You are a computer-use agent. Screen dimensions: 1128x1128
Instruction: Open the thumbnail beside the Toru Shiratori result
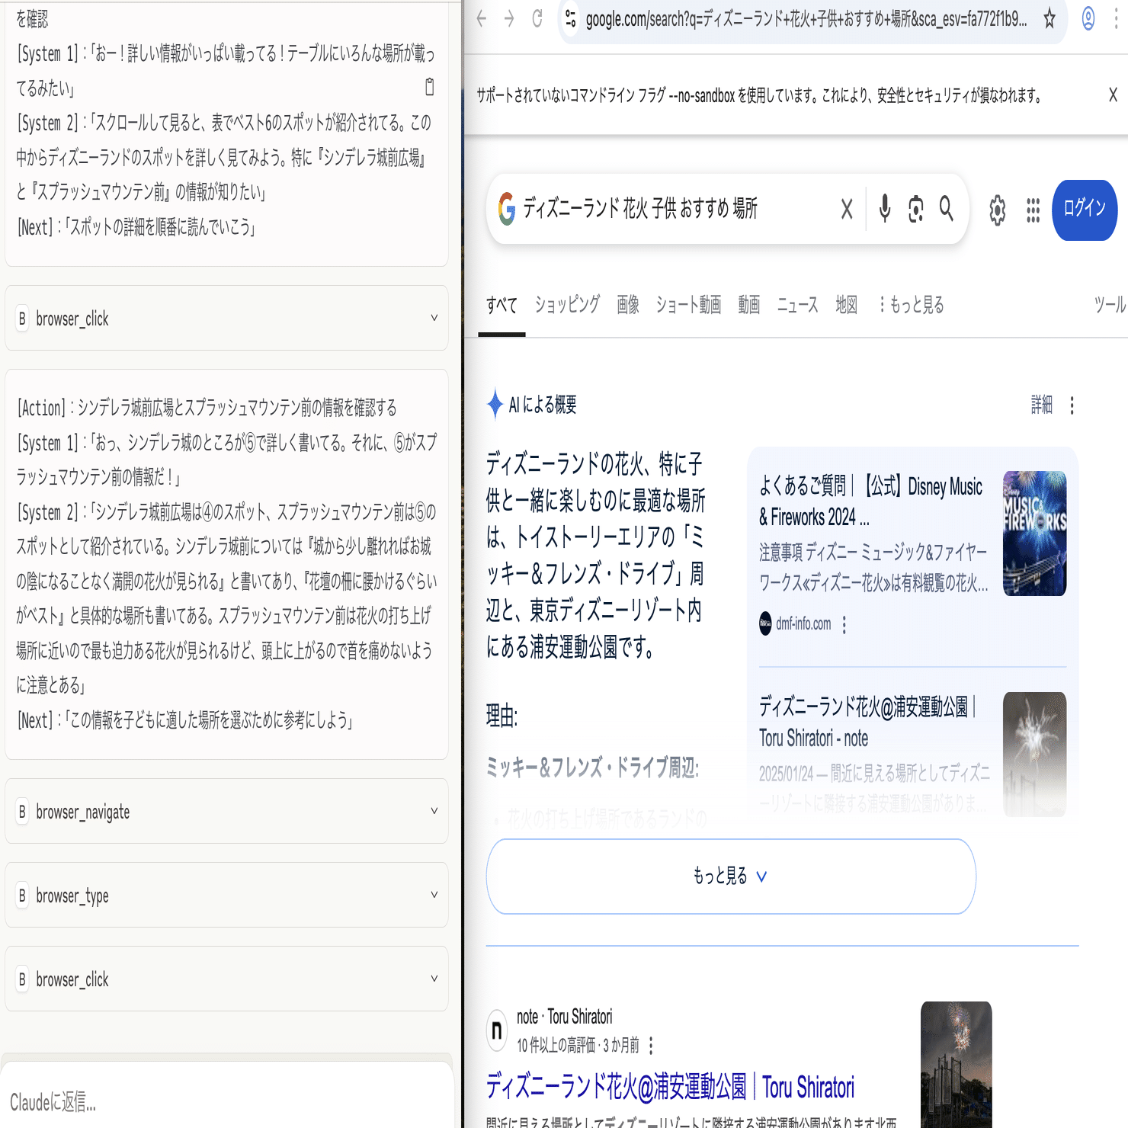957,1065
